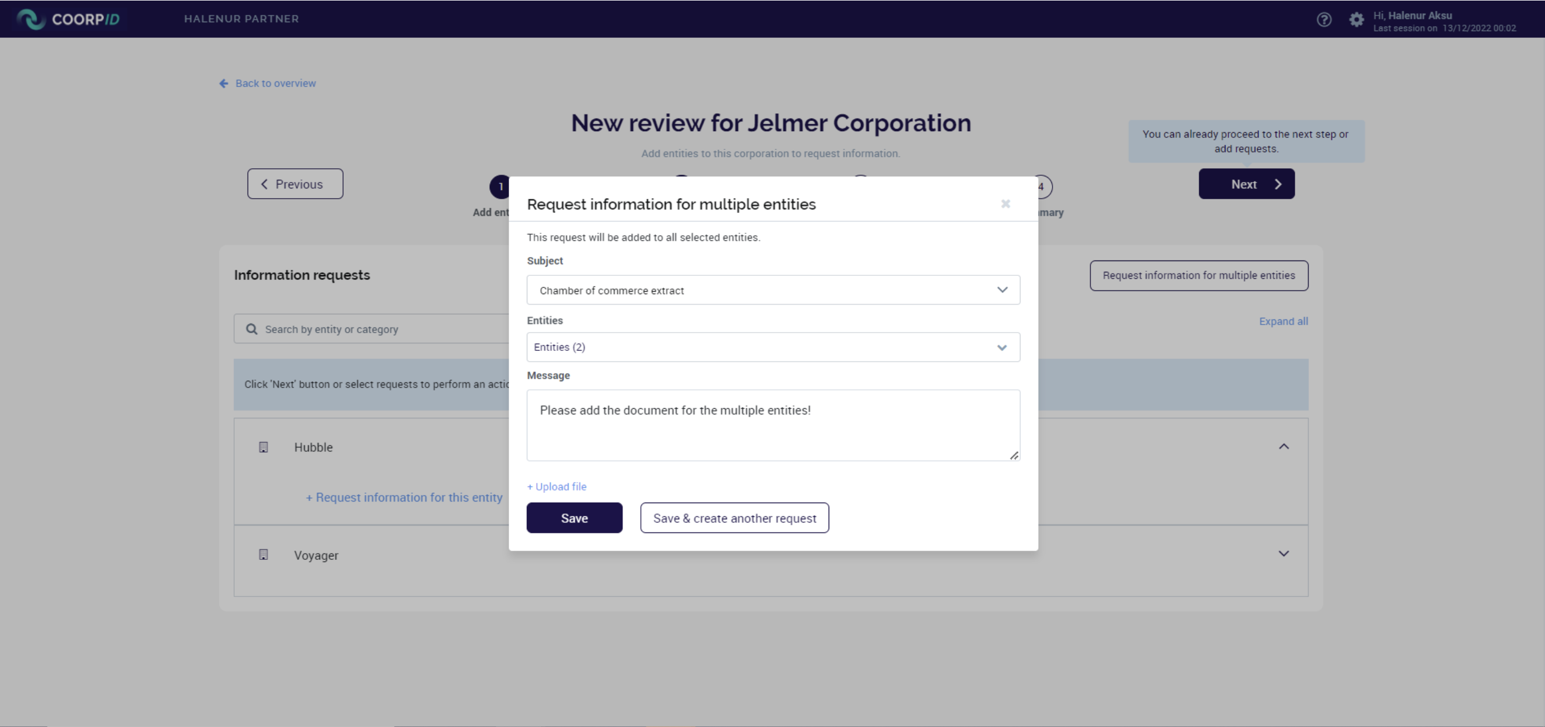The width and height of the screenshot is (1545, 727).
Task: Click step 1 Add entities in stepper
Action: tap(499, 187)
